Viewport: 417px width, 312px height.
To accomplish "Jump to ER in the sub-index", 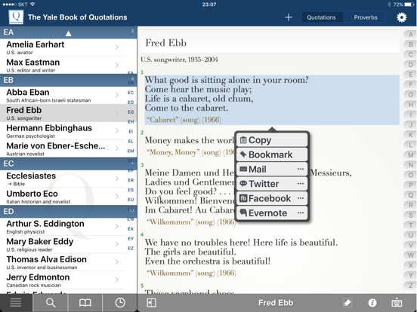I will 131,180.
